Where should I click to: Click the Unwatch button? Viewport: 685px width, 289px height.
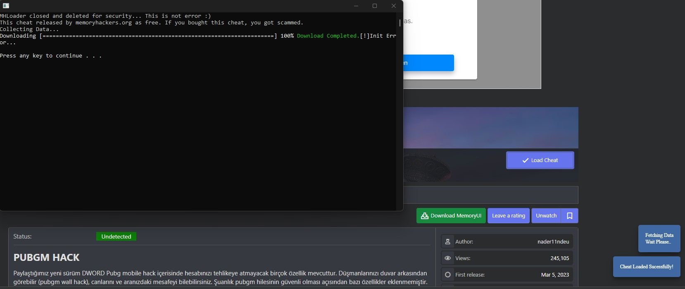(x=546, y=216)
